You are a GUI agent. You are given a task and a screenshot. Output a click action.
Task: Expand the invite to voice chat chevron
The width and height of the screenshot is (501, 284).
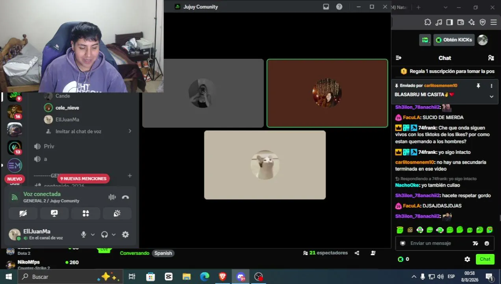130,131
